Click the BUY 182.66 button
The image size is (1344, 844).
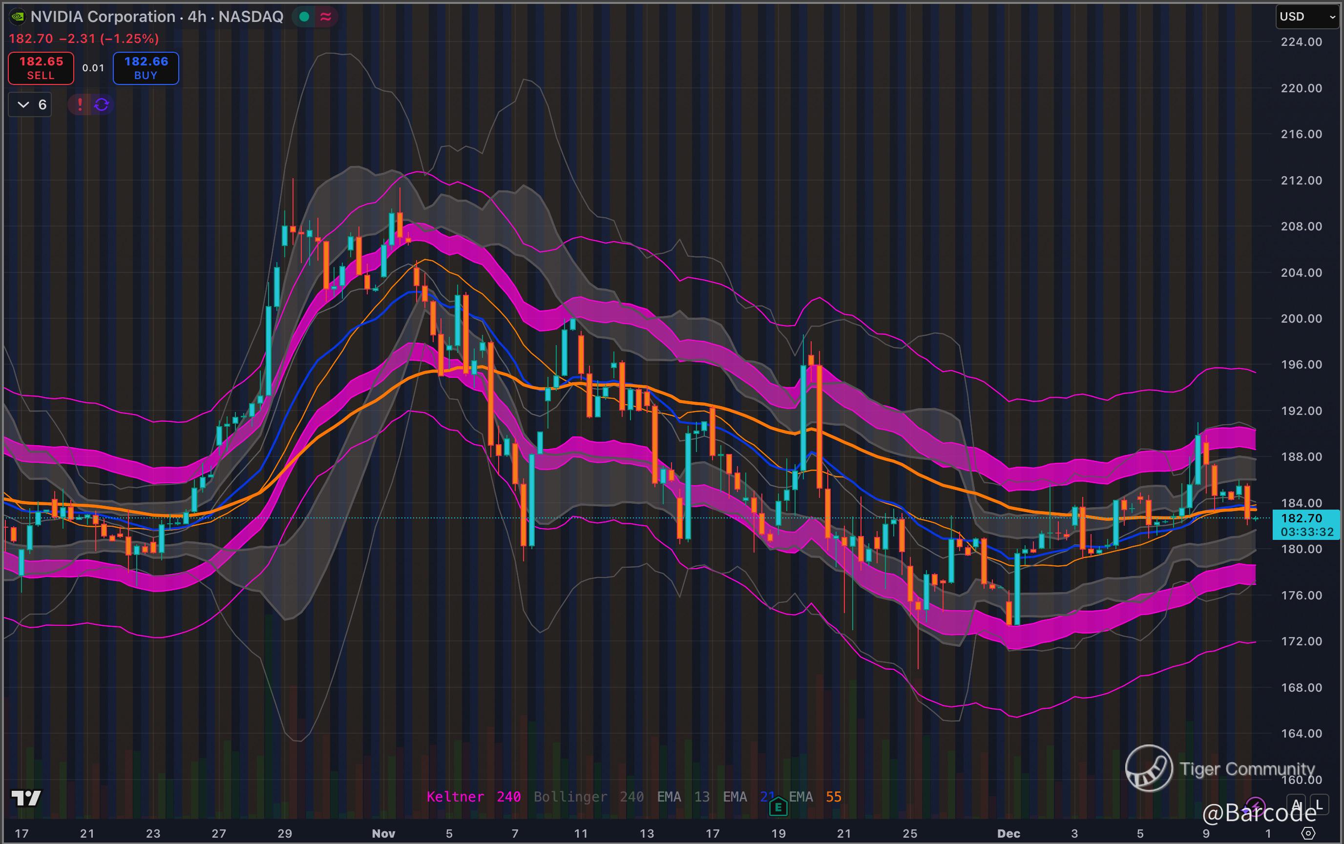(146, 68)
